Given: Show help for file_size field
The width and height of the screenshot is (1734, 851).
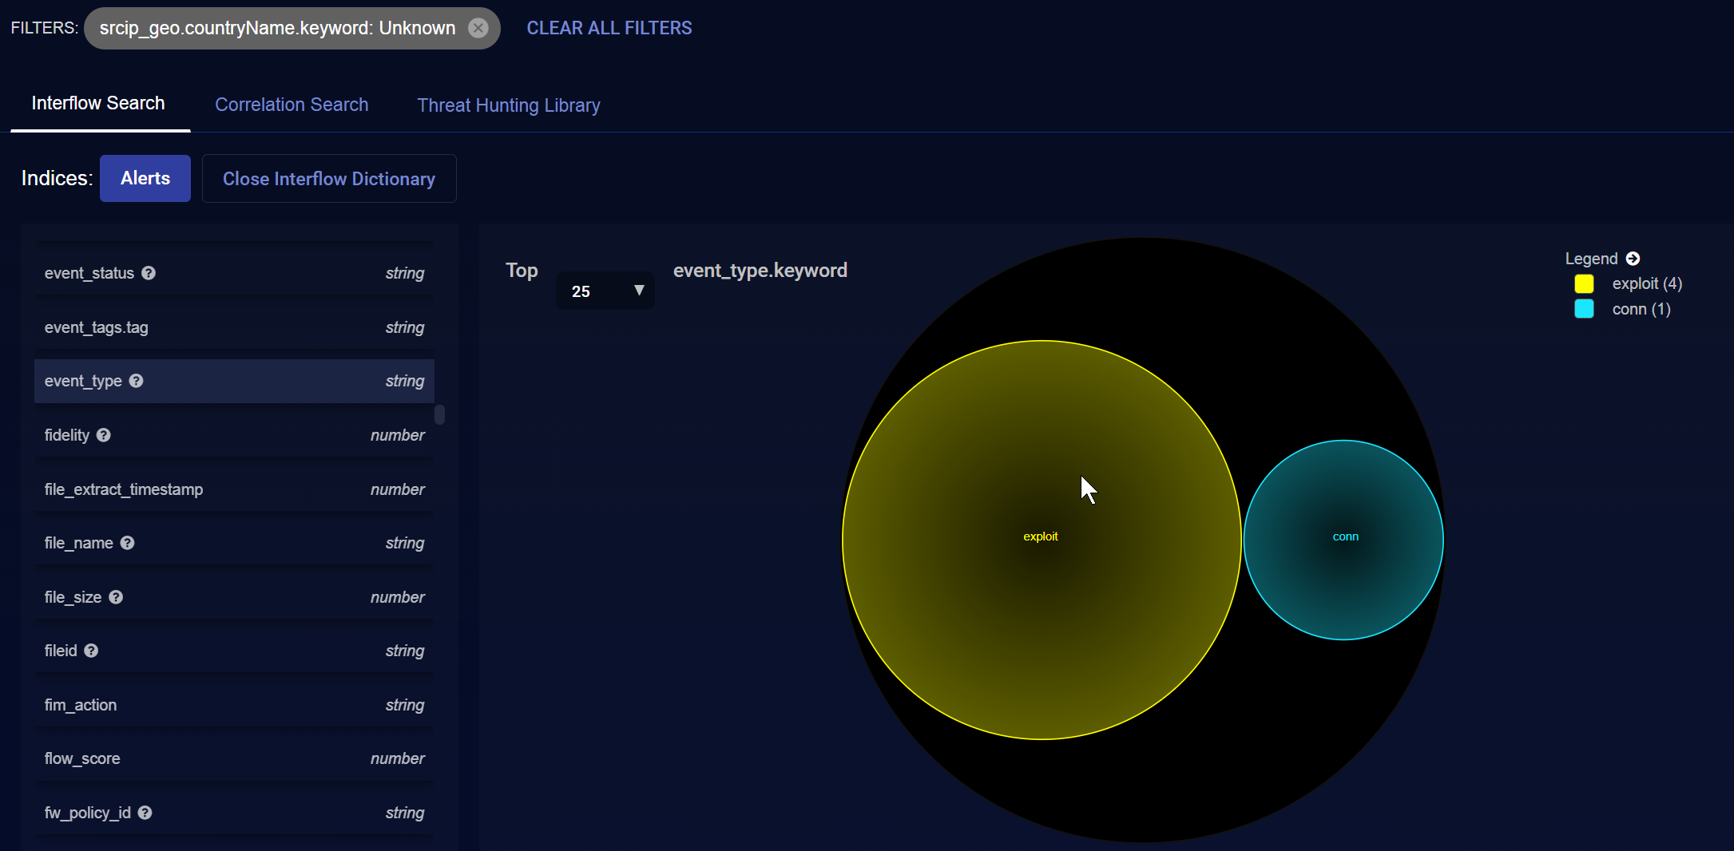Looking at the screenshot, I should [116, 597].
